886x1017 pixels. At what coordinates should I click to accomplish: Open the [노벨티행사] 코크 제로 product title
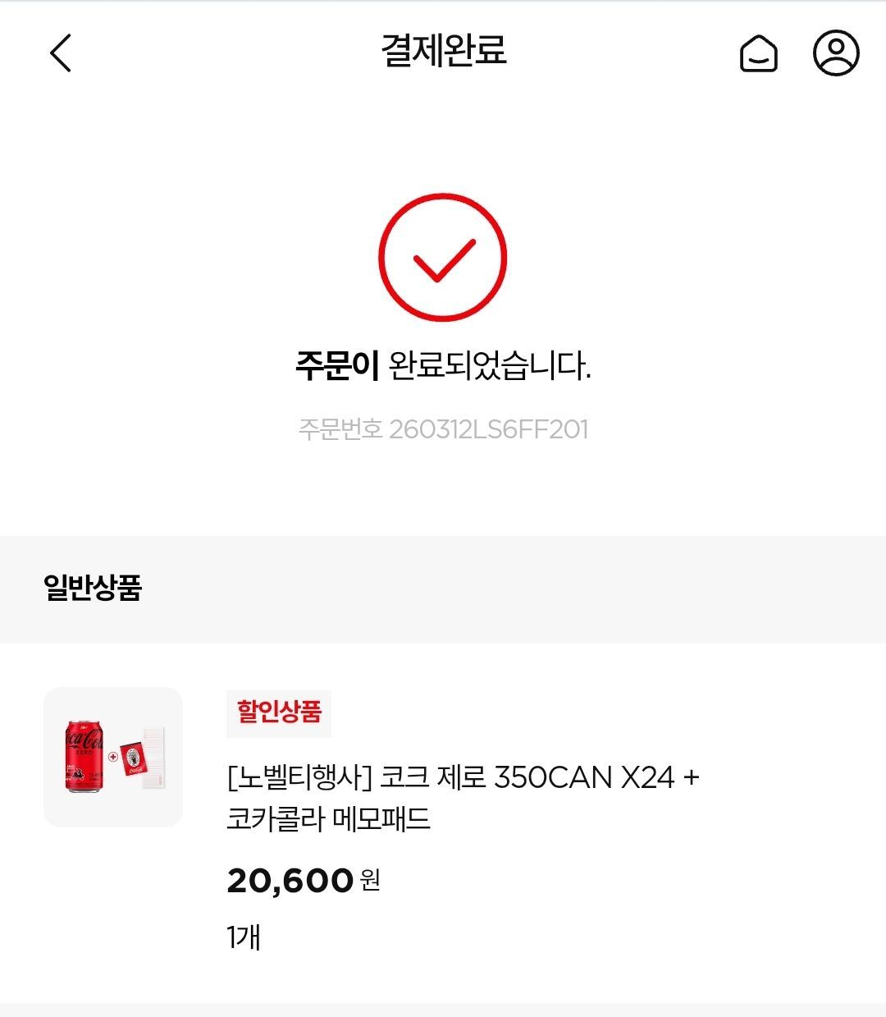[463, 776]
